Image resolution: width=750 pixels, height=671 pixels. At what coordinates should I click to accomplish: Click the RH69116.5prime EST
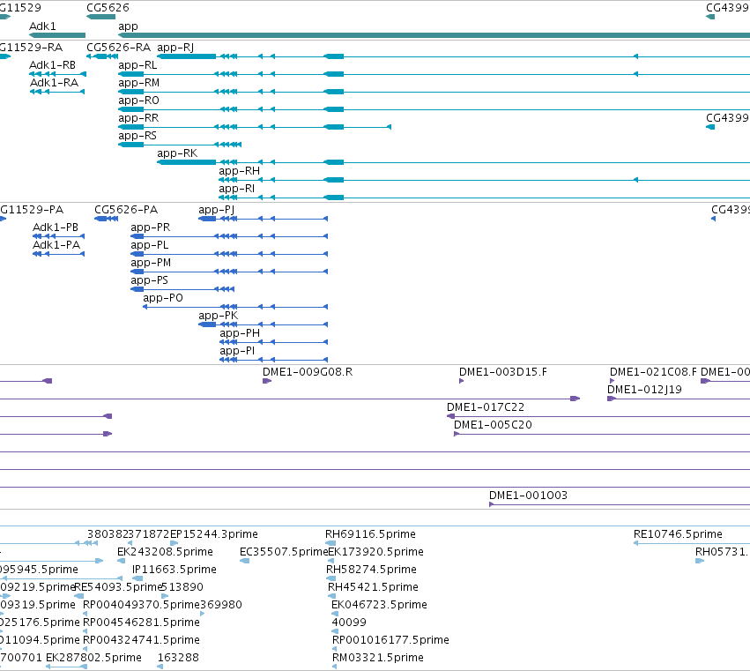[x=330, y=543]
